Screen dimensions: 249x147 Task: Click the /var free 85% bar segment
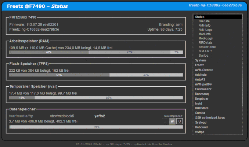109,98
